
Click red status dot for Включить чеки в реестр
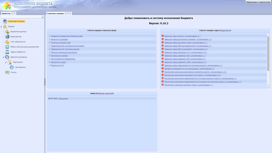(163, 36)
